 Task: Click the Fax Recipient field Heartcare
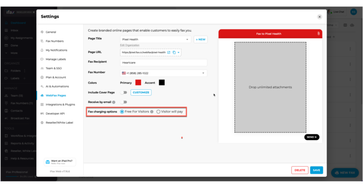pyautogui.click(x=163, y=63)
